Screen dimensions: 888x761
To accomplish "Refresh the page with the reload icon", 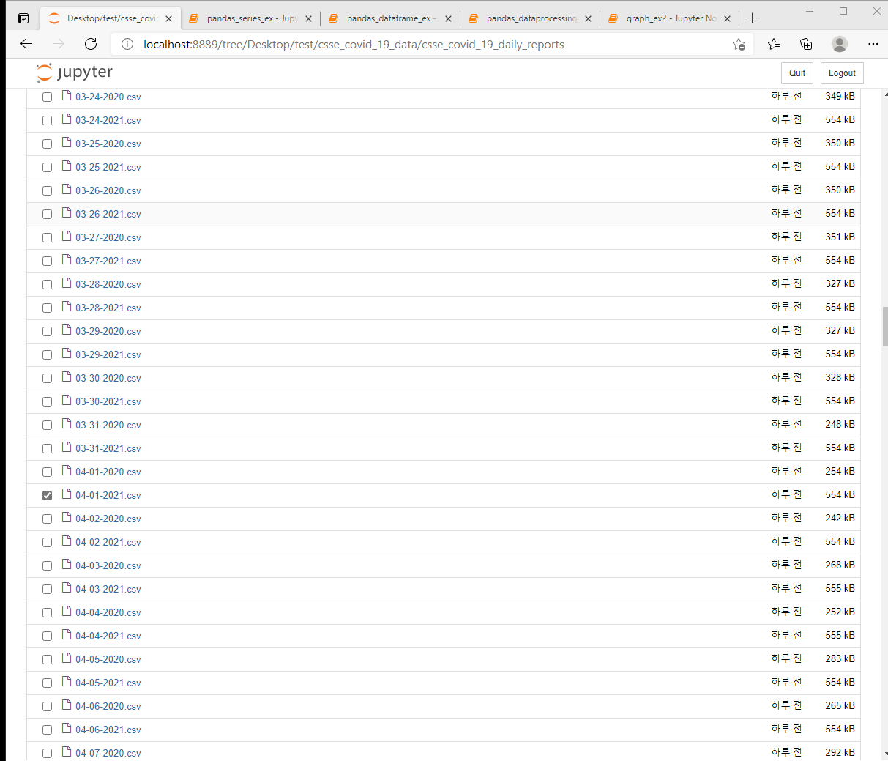I will pos(91,44).
